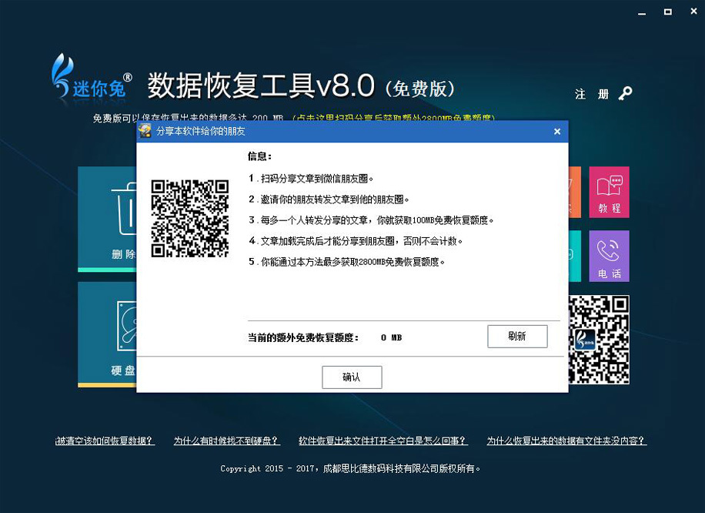Select the 删除 recycle bin recovery tile
The image size is (705, 513).
(108, 220)
